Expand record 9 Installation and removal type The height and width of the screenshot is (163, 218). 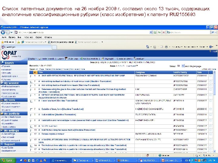(x=39, y=120)
